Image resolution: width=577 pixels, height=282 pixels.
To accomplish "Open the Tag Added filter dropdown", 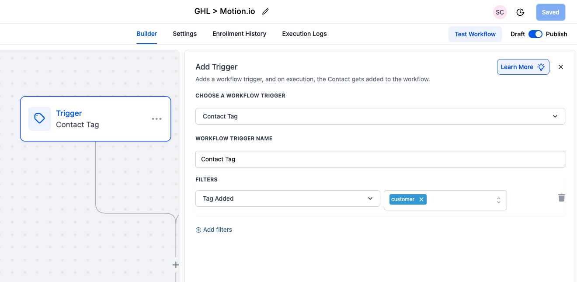I will coord(288,198).
